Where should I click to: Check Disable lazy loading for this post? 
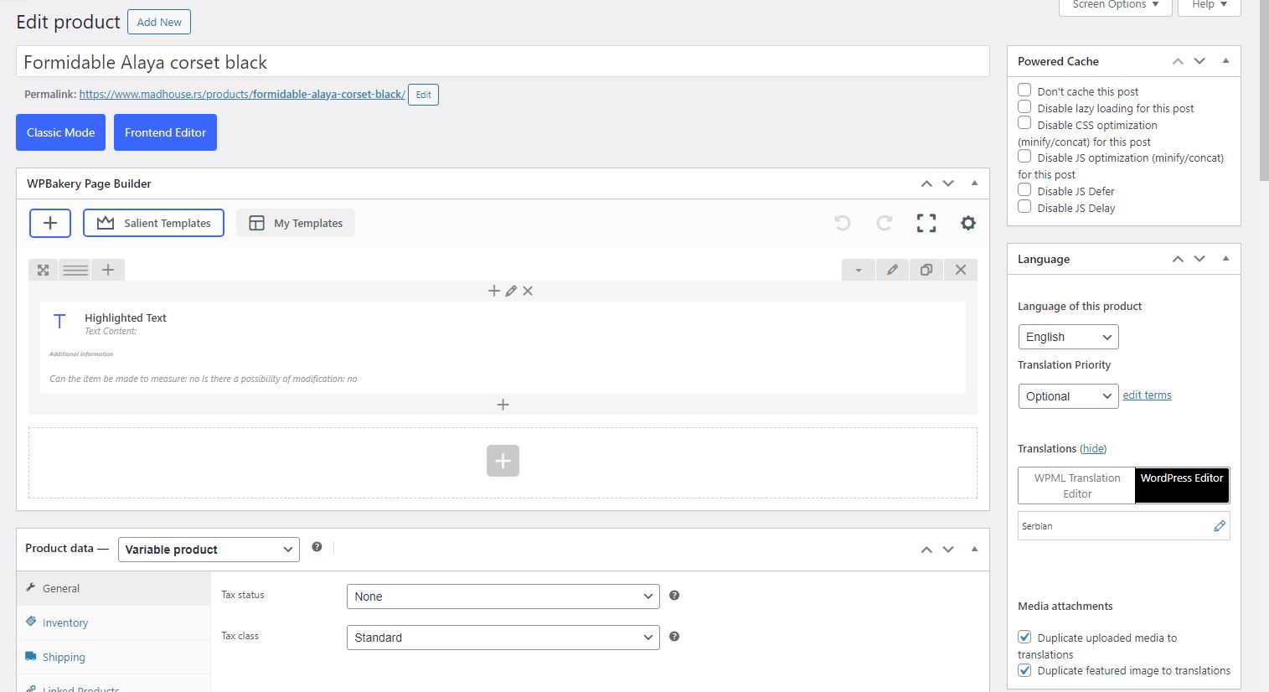[1024, 106]
